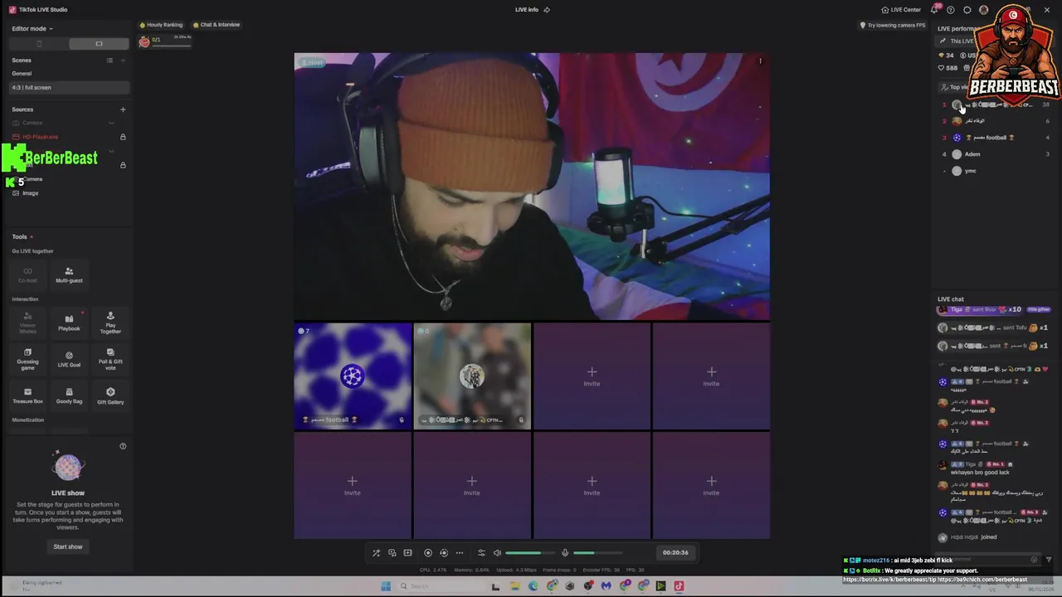This screenshot has width=1062, height=597.
Task: Open the three-dots more options in the control bar
Action: point(459,553)
